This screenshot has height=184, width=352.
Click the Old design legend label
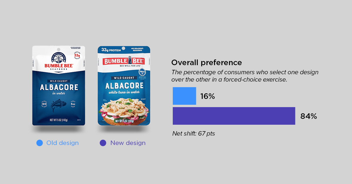click(x=62, y=143)
